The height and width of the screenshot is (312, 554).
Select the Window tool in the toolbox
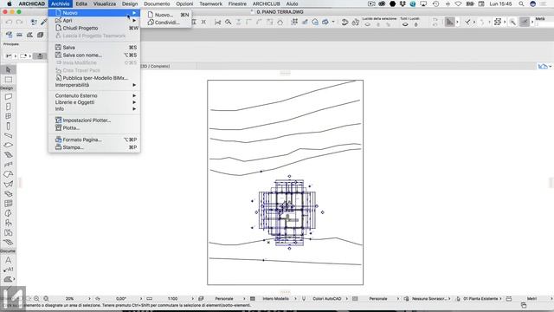(9, 116)
